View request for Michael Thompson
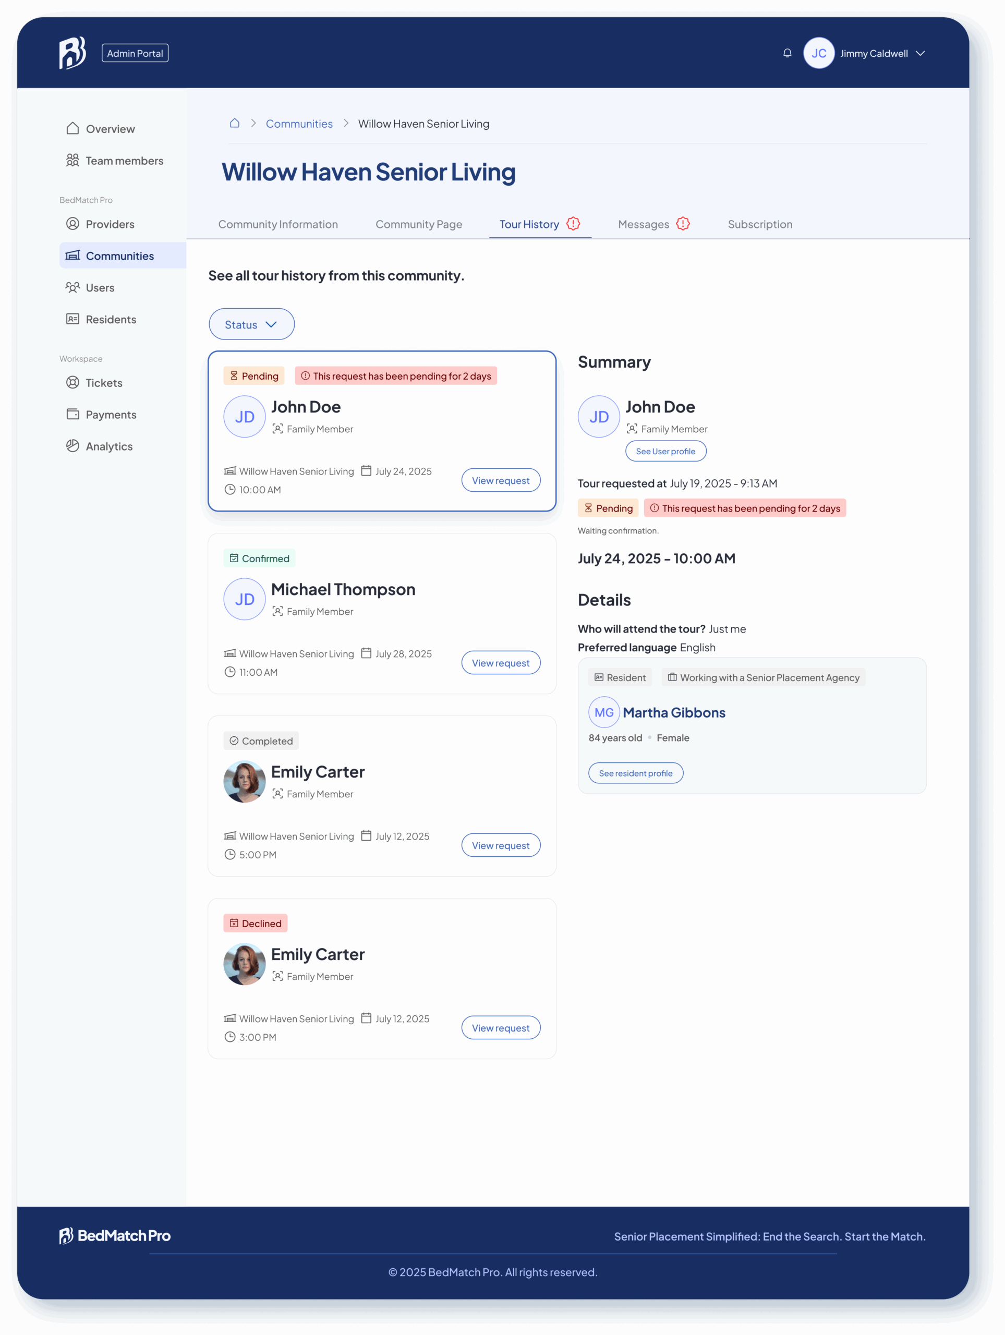1005x1335 pixels. click(500, 663)
